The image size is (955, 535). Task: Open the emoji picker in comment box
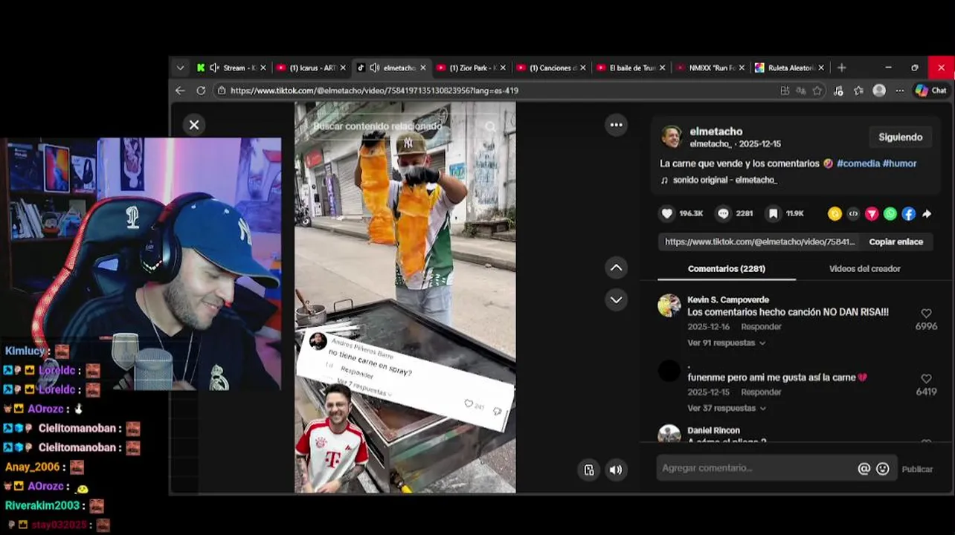[x=883, y=469]
